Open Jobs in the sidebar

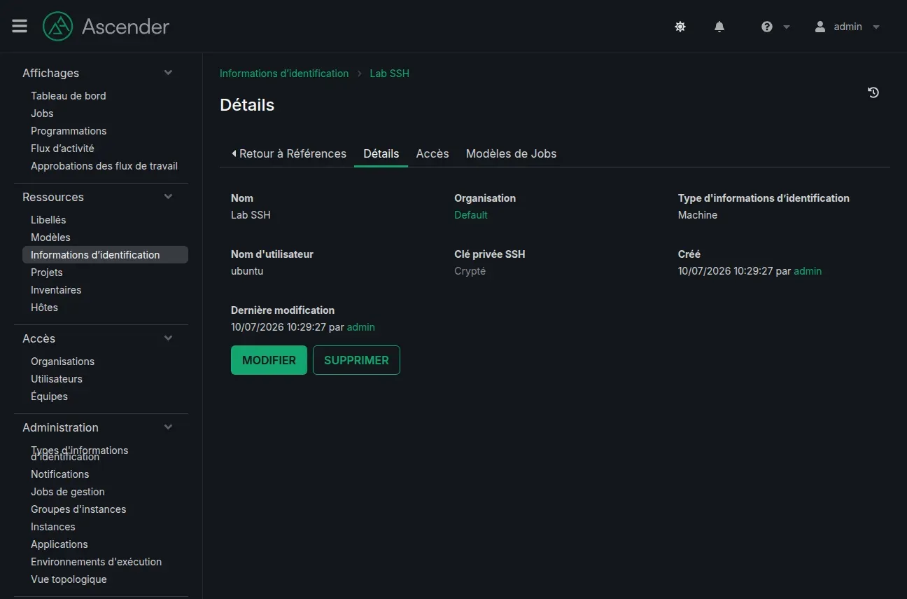pos(42,113)
